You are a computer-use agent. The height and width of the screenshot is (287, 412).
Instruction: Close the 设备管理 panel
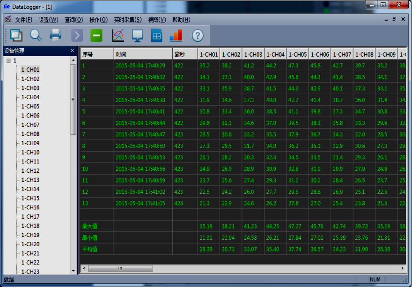pos(72,51)
